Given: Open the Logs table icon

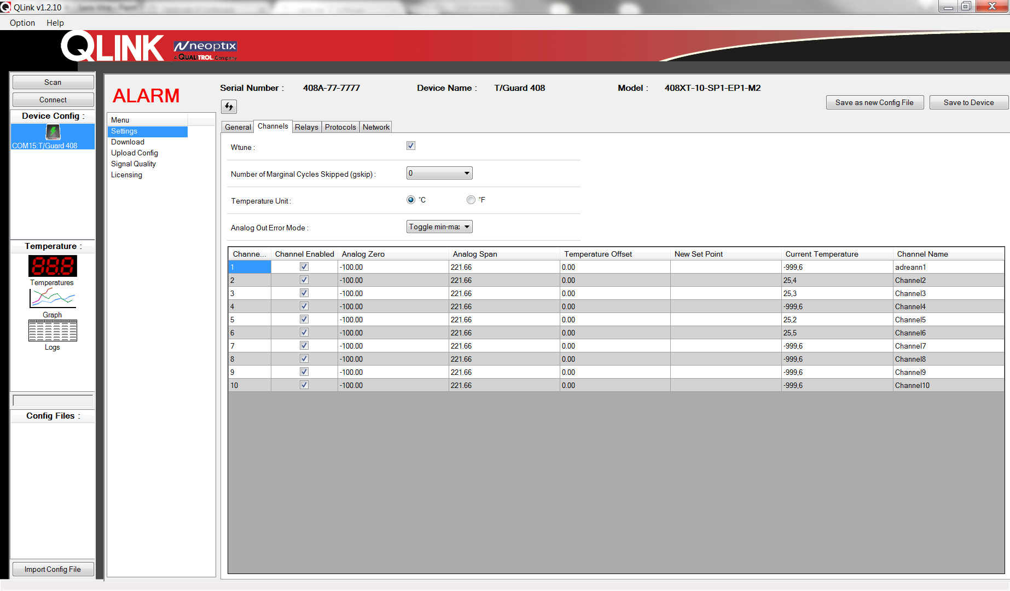Looking at the screenshot, I should point(53,331).
